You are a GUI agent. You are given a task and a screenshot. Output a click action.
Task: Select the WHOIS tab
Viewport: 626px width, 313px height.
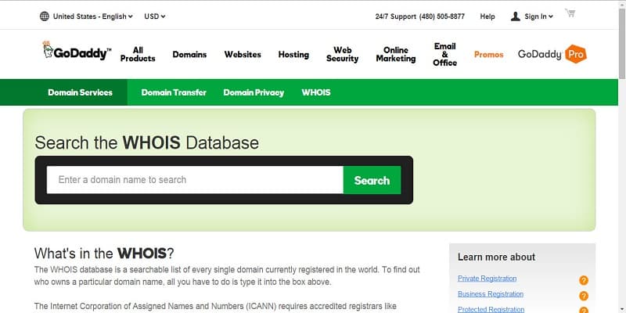[316, 92]
